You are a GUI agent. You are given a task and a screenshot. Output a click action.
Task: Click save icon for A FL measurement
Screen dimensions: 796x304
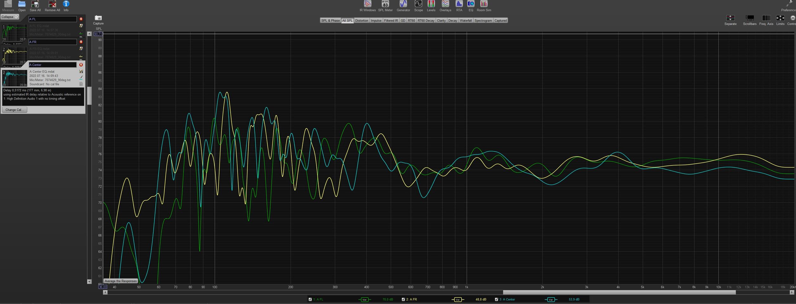[81, 26]
